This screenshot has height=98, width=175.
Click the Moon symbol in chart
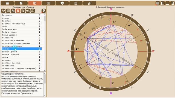[x=114, y=22]
